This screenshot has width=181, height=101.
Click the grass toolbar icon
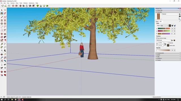(41, 6)
